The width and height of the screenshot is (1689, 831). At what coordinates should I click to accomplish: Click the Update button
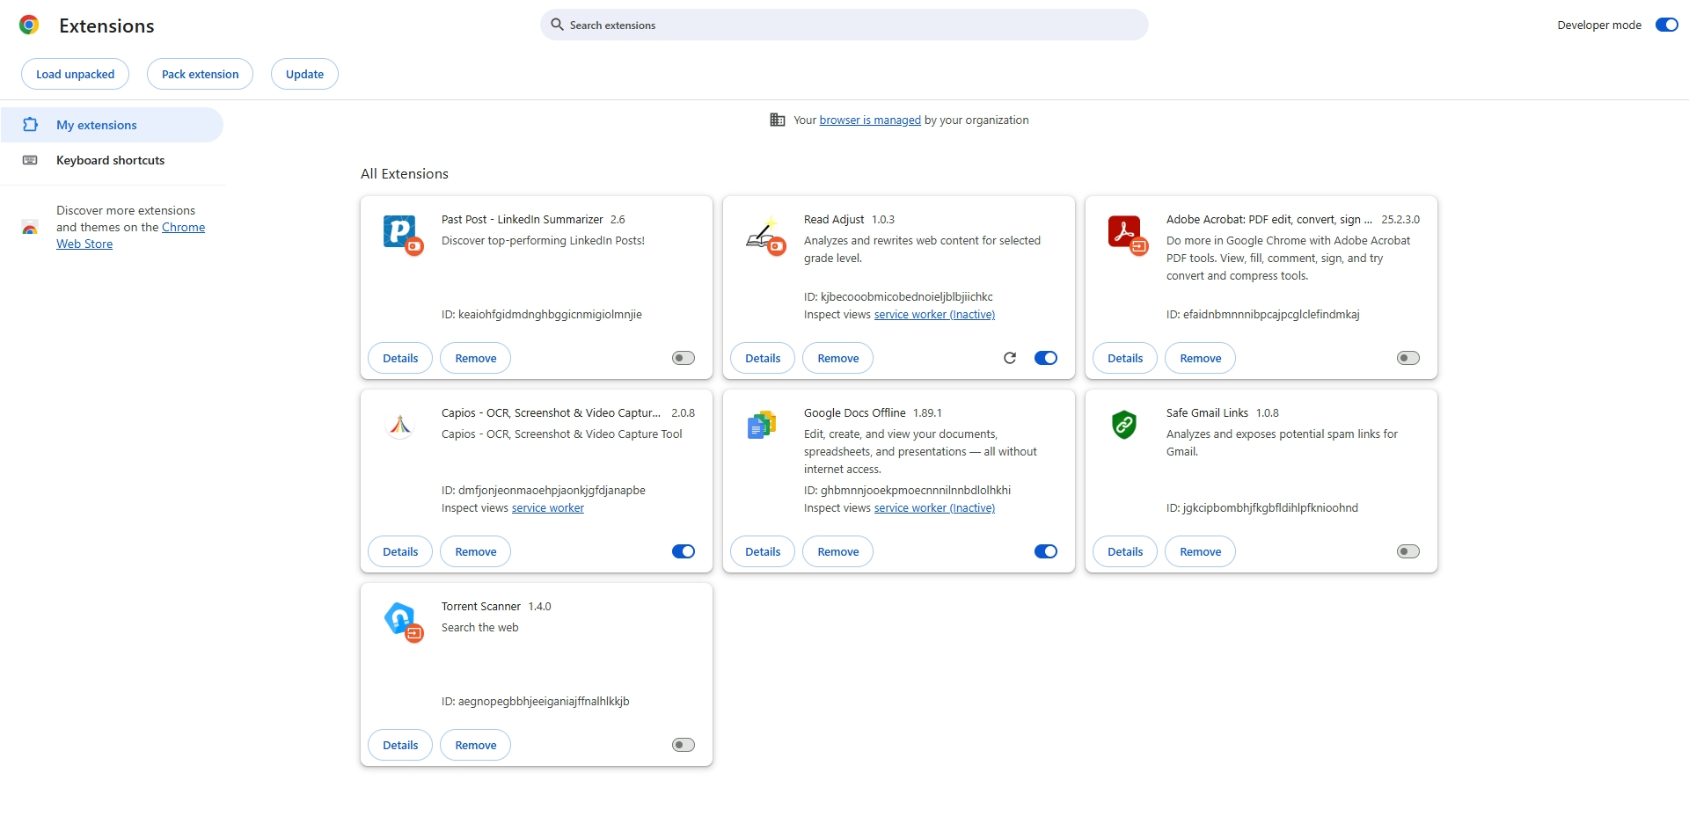[x=304, y=74]
